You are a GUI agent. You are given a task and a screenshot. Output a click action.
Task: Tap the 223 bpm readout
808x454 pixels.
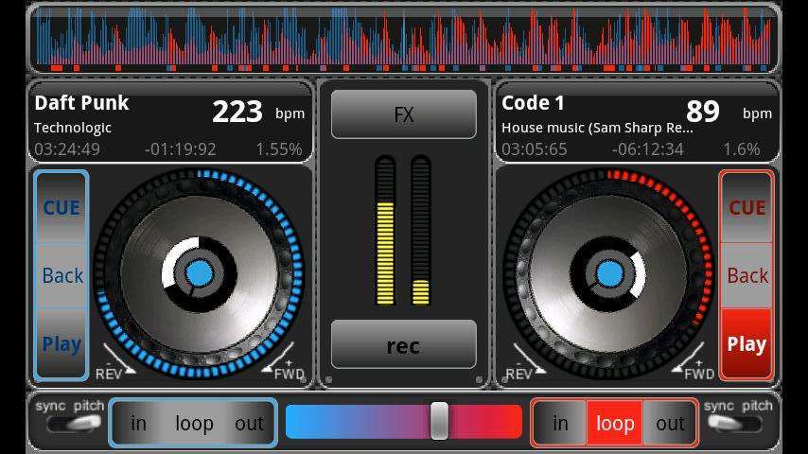tap(237, 112)
